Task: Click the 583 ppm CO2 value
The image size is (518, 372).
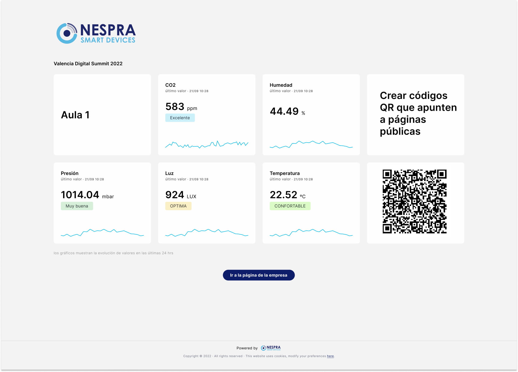Action: 181,107
